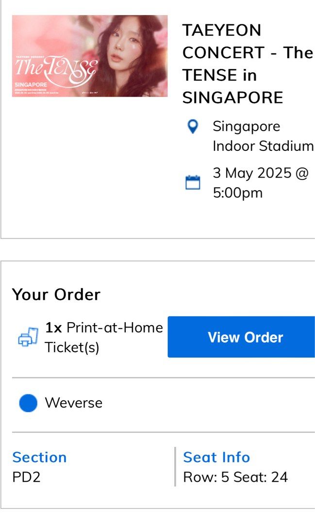Select the Weverse blue circle icon

pyautogui.click(x=28, y=403)
